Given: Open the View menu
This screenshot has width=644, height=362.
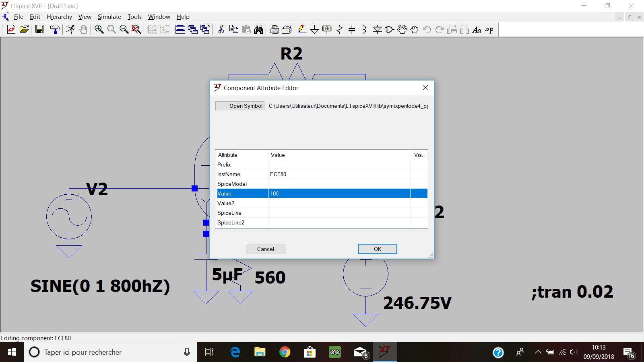Looking at the screenshot, I should (x=85, y=17).
